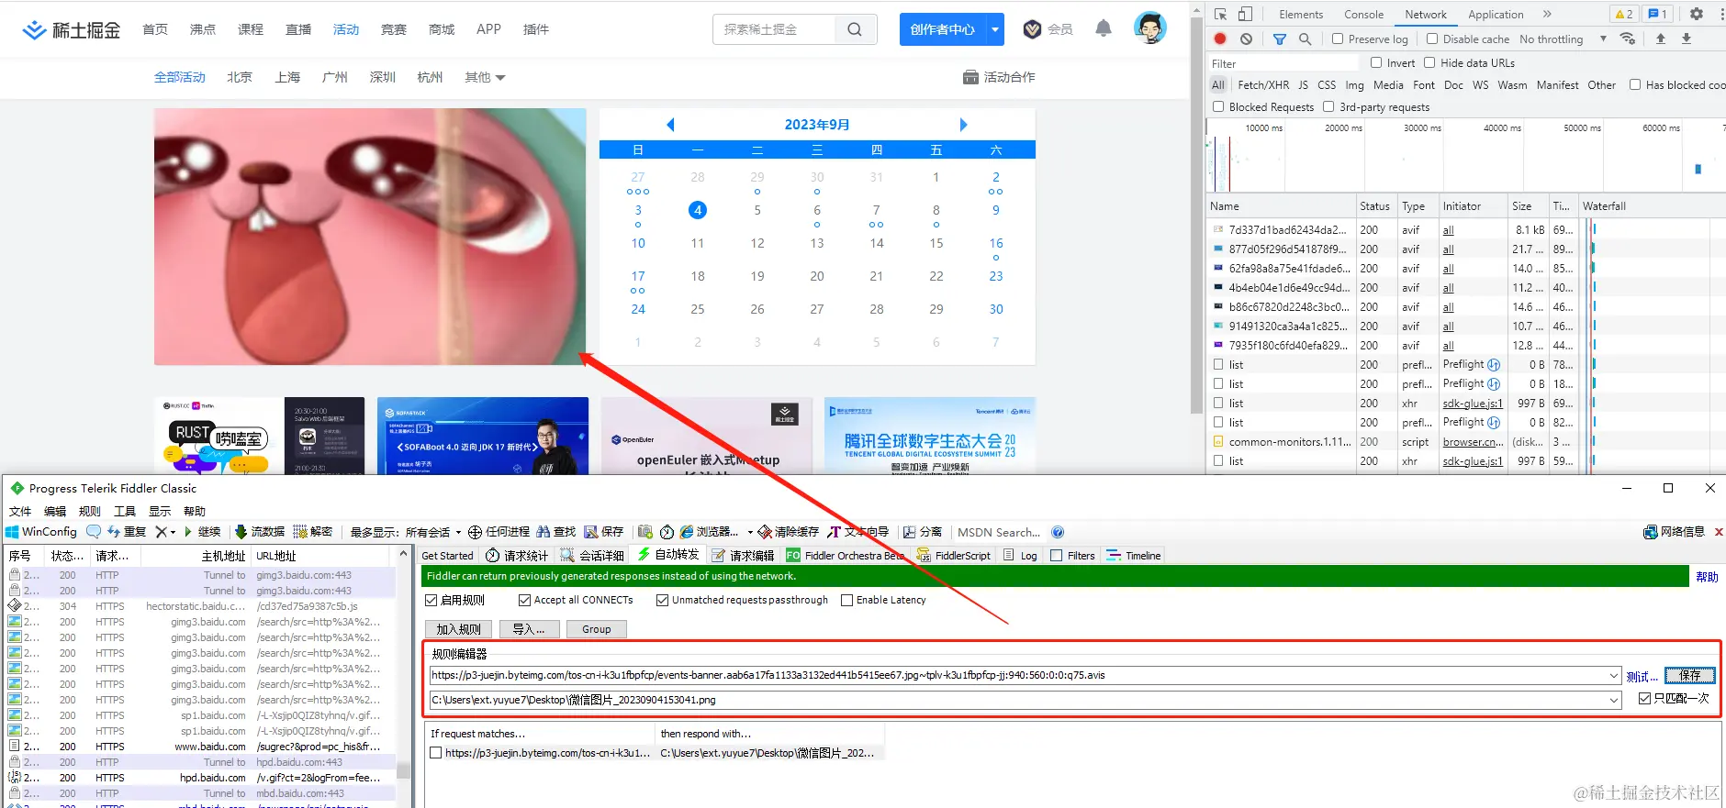Viewport: 1726px width, 808px height.
Task: Open DevTools settings gear
Action: coord(1697,14)
